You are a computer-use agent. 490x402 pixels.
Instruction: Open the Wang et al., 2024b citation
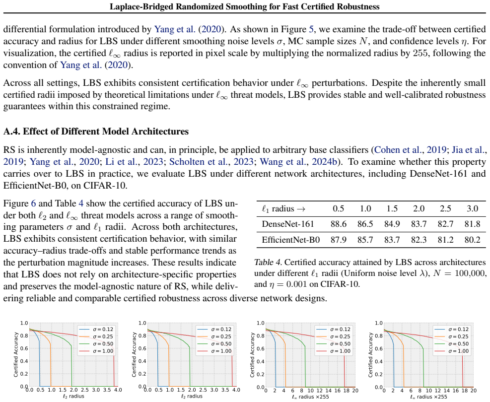click(298, 162)
